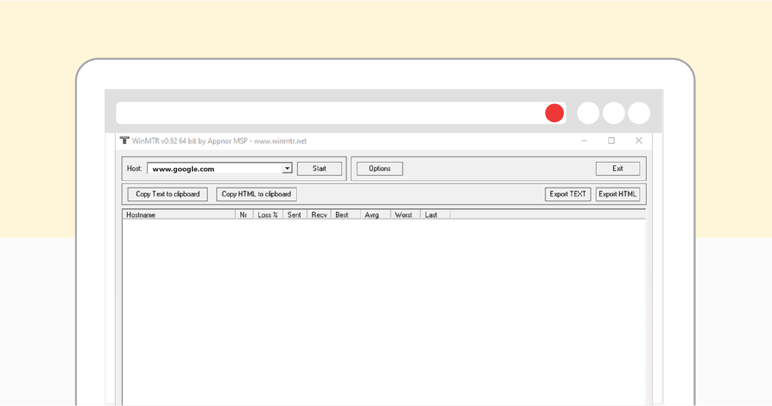772x406 pixels.
Task: Click the red circle in browser bar
Action: (554, 113)
